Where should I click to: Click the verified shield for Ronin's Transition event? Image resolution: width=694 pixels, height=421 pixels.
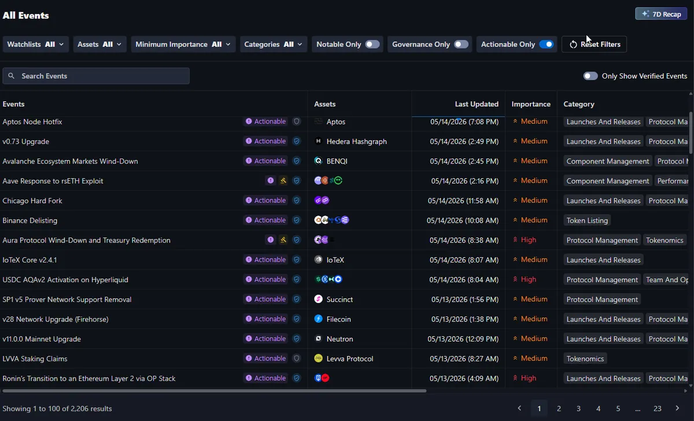tap(297, 378)
